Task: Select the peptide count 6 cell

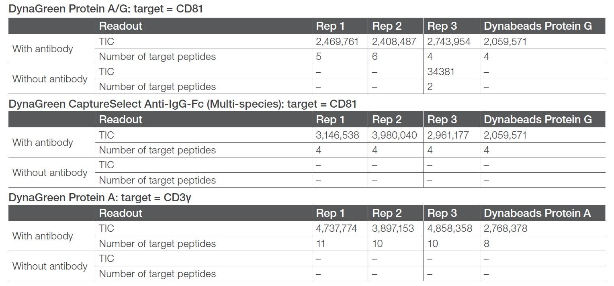Action: pyautogui.click(x=375, y=56)
